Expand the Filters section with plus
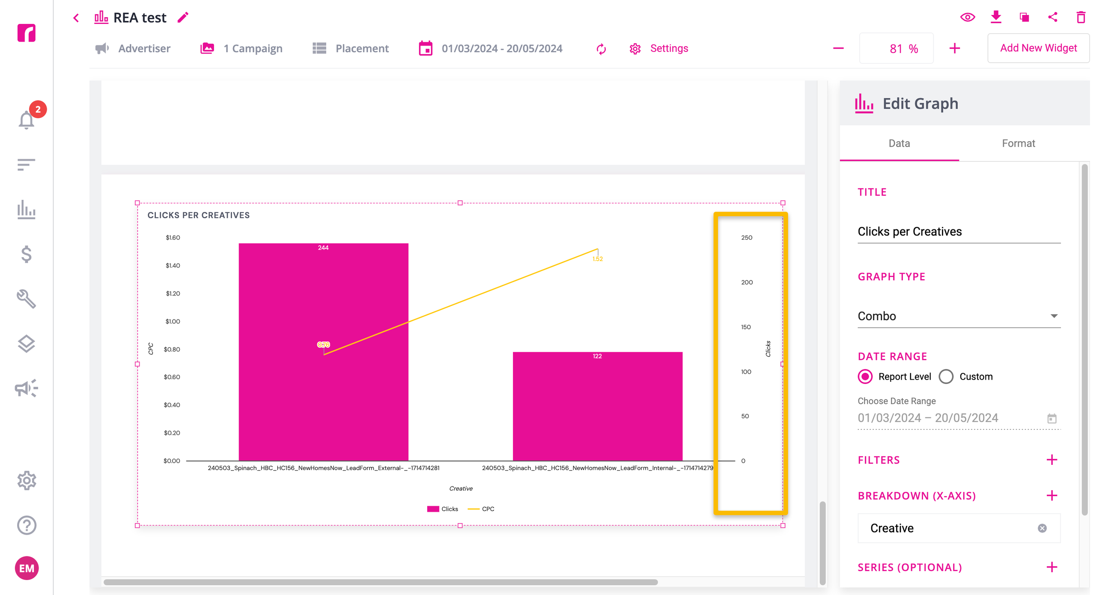The image size is (1096, 595). click(x=1051, y=460)
